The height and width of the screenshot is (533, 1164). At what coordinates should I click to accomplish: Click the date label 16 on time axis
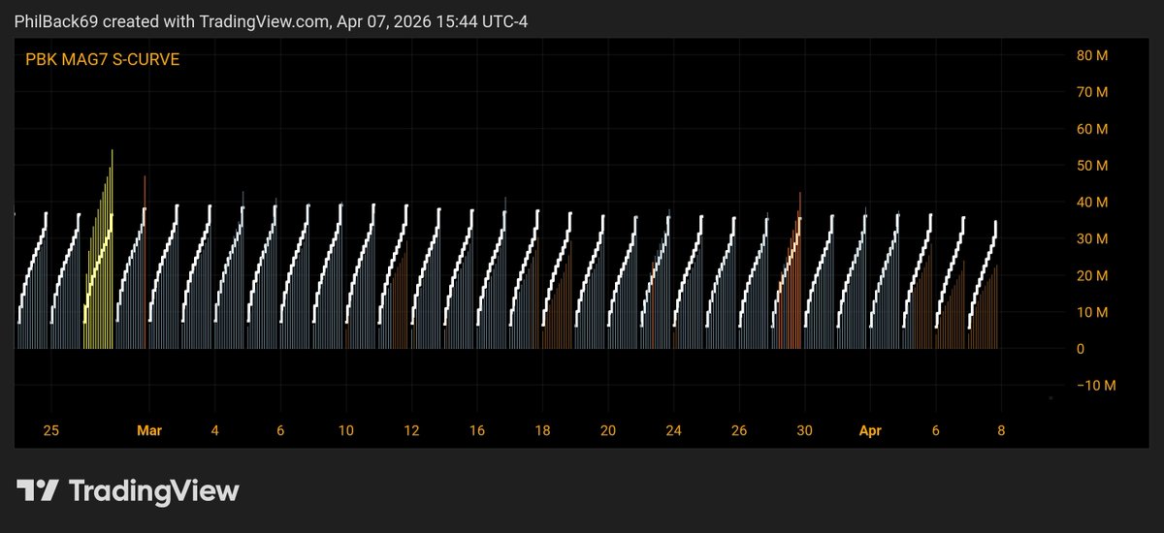tap(476, 430)
